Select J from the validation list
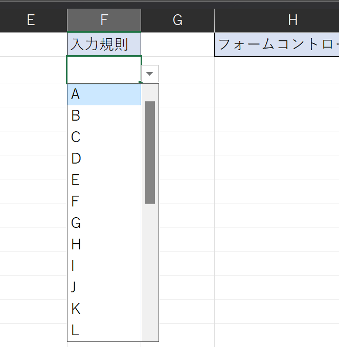The image size is (339, 347). (x=104, y=288)
